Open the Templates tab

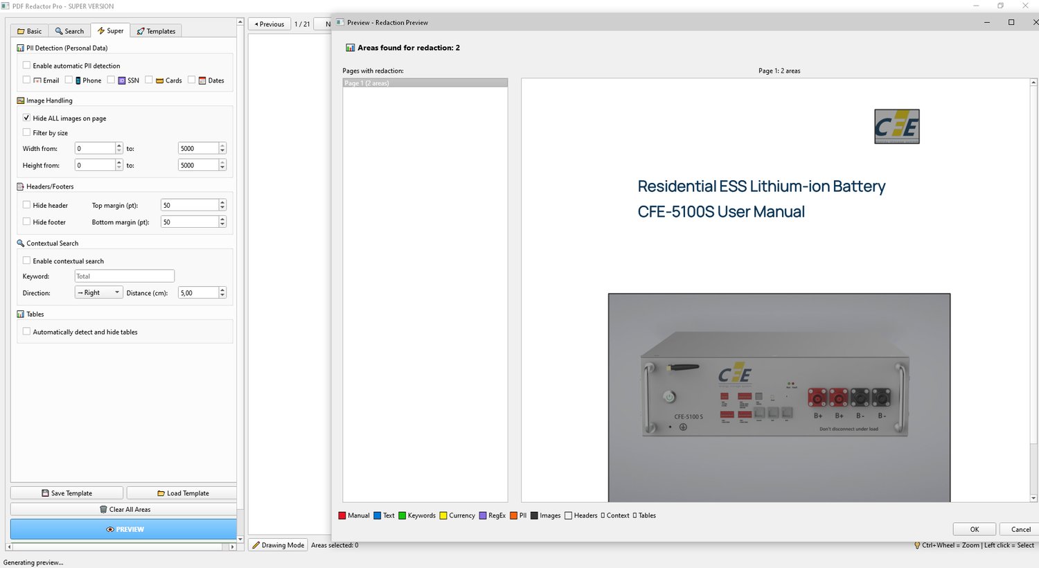click(156, 31)
